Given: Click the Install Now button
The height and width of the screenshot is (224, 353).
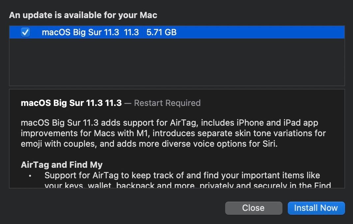Looking at the screenshot, I should [x=316, y=208].
